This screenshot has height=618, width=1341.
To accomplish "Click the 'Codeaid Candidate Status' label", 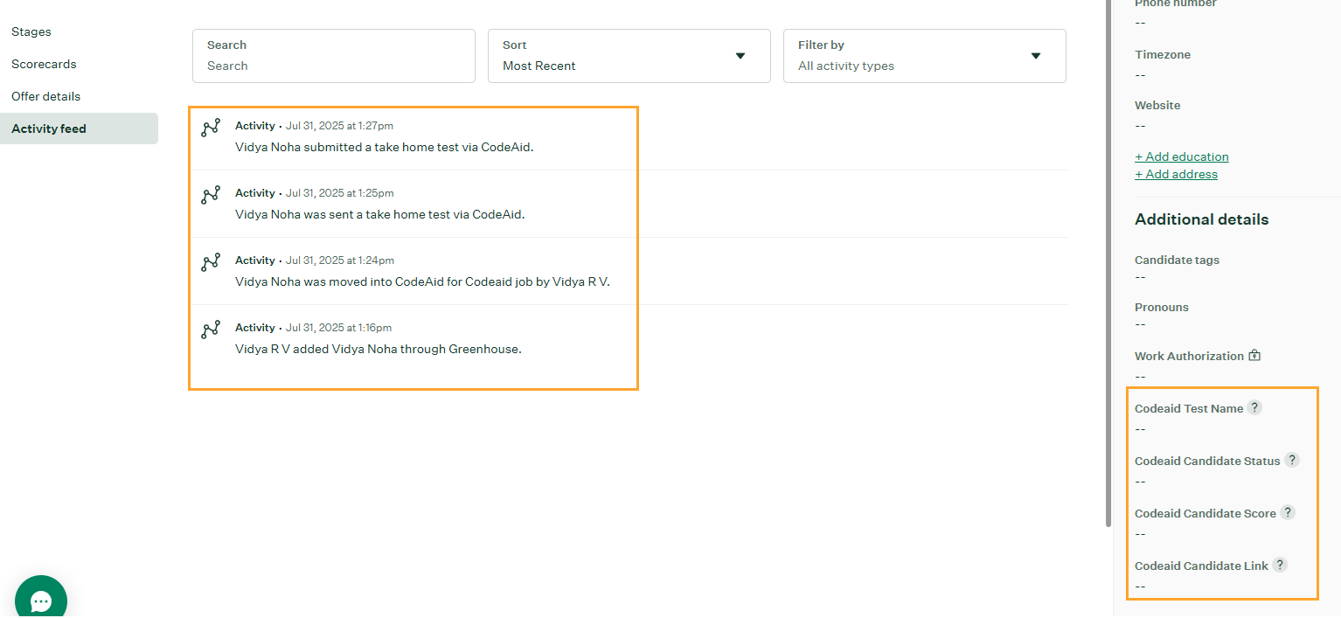I will tap(1207, 461).
